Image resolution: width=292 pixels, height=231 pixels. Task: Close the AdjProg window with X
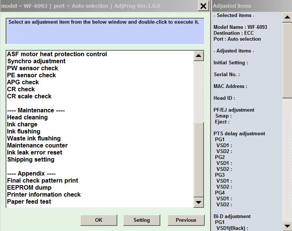(203, 6)
